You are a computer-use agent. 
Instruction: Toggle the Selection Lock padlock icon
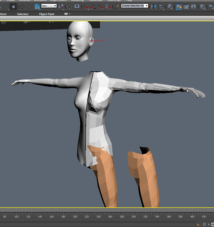pyautogui.click(x=198, y=224)
